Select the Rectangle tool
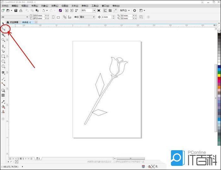This screenshot has width=221, height=170. pyautogui.click(x=3, y=56)
